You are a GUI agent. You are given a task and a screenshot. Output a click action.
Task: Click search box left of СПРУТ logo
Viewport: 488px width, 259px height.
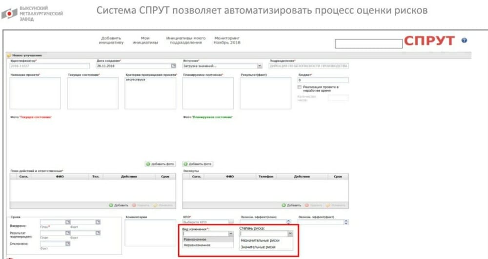pyautogui.click(x=368, y=43)
